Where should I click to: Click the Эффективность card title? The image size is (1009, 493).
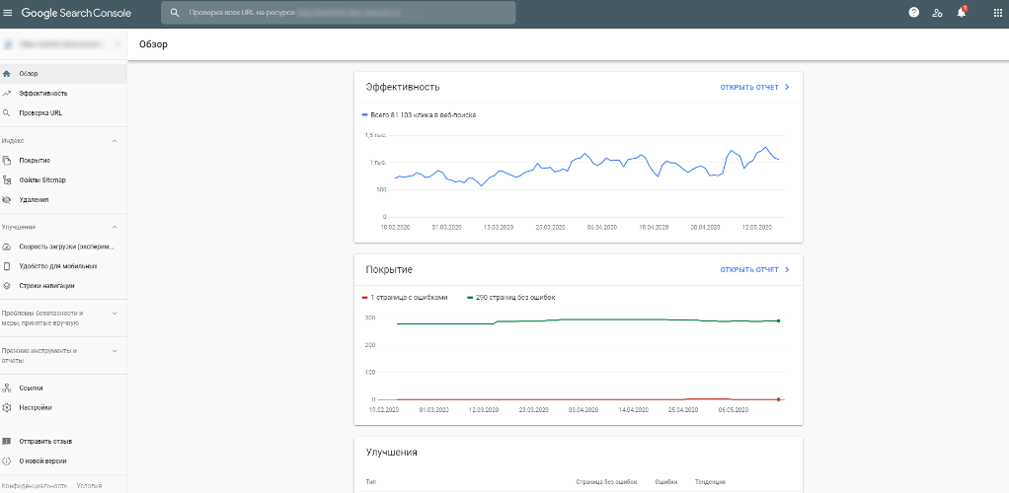[x=403, y=87]
